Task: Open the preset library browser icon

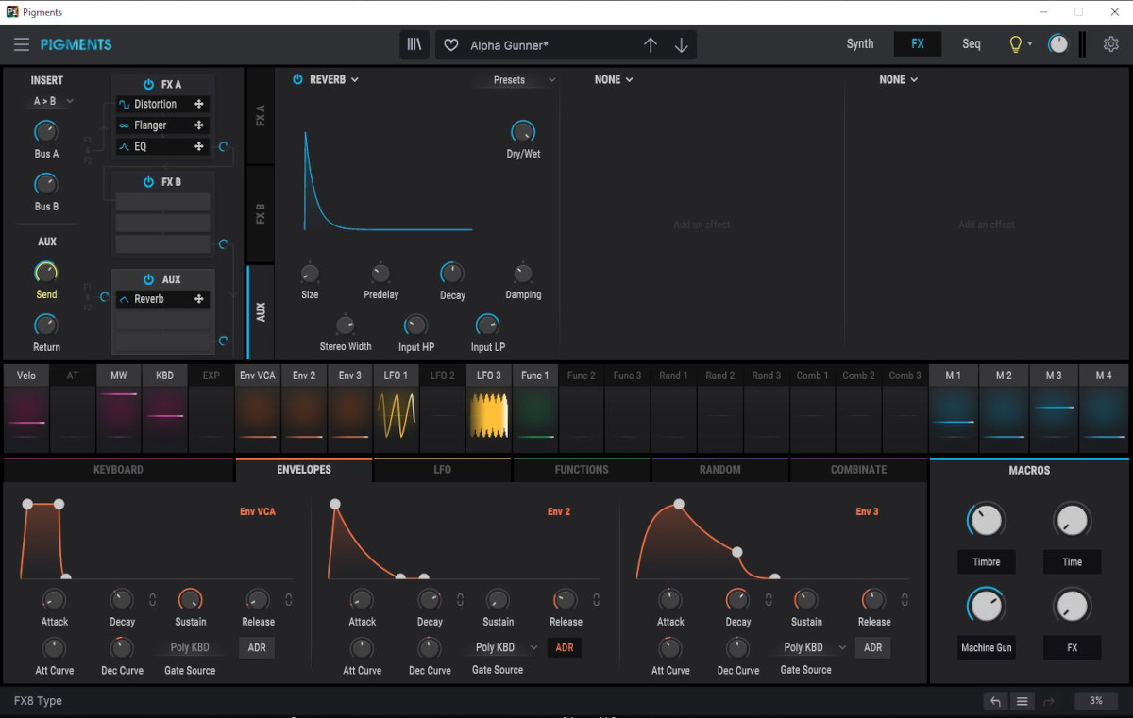Action: pyautogui.click(x=414, y=44)
